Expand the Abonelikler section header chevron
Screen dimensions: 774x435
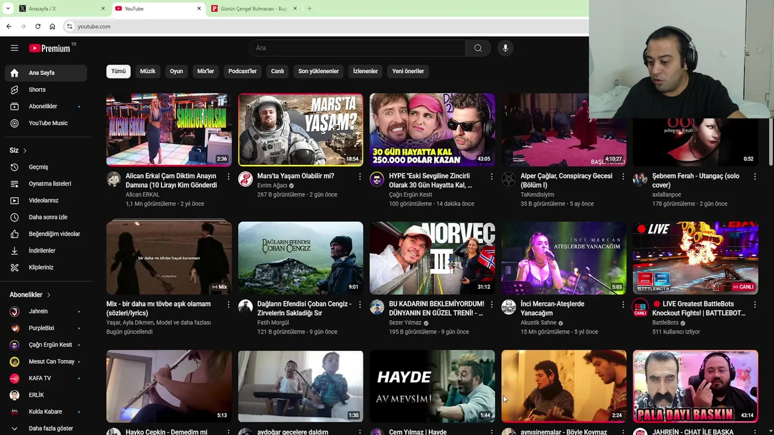click(x=48, y=295)
